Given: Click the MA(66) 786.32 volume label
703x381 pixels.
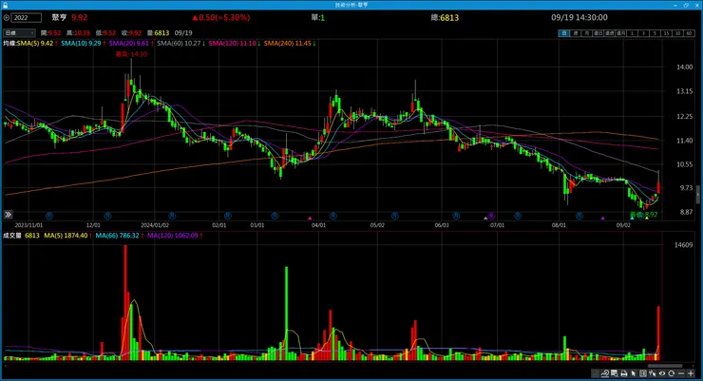Looking at the screenshot, I should click(117, 236).
